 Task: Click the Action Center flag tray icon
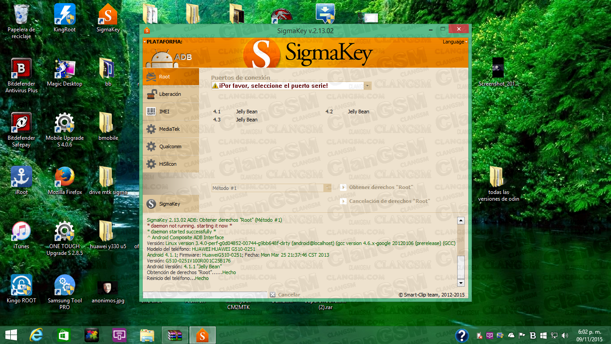point(522,335)
